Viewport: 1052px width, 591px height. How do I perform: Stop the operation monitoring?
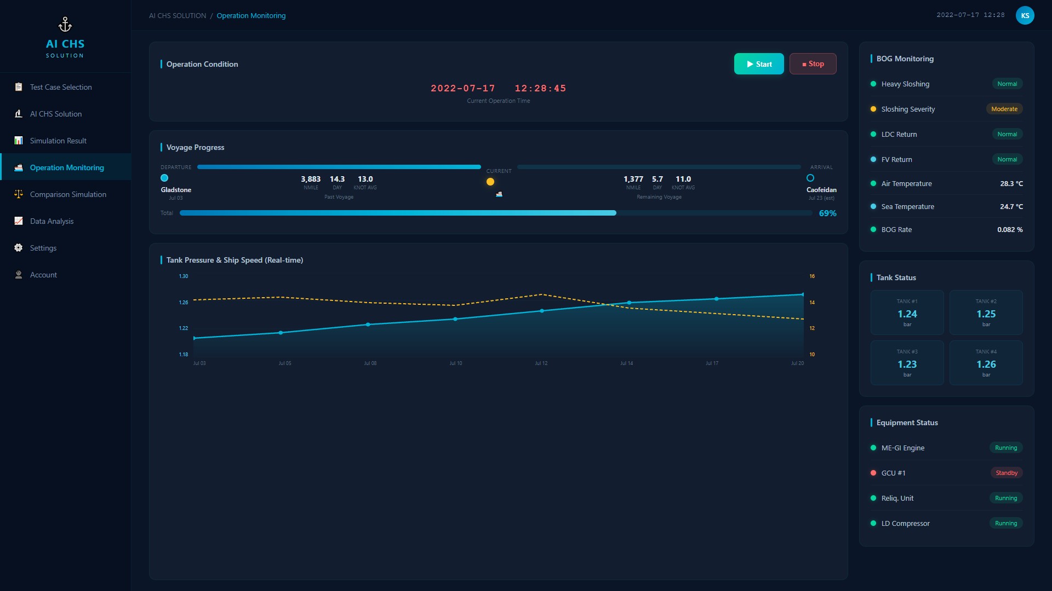(813, 64)
